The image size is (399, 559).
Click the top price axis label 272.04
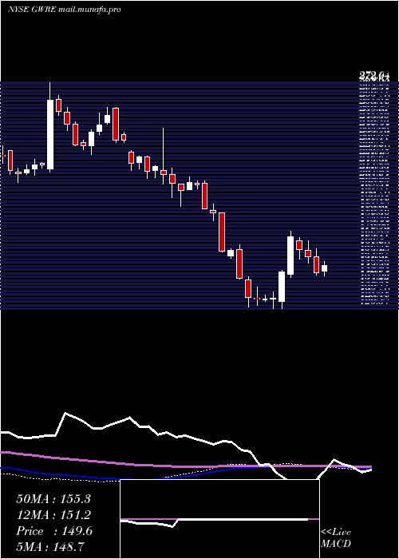(374, 76)
